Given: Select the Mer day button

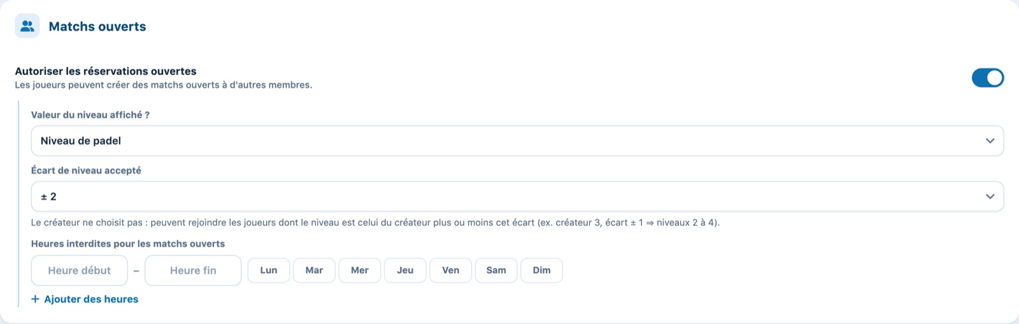Looking at the screenshot, I should tap(360, 271).
